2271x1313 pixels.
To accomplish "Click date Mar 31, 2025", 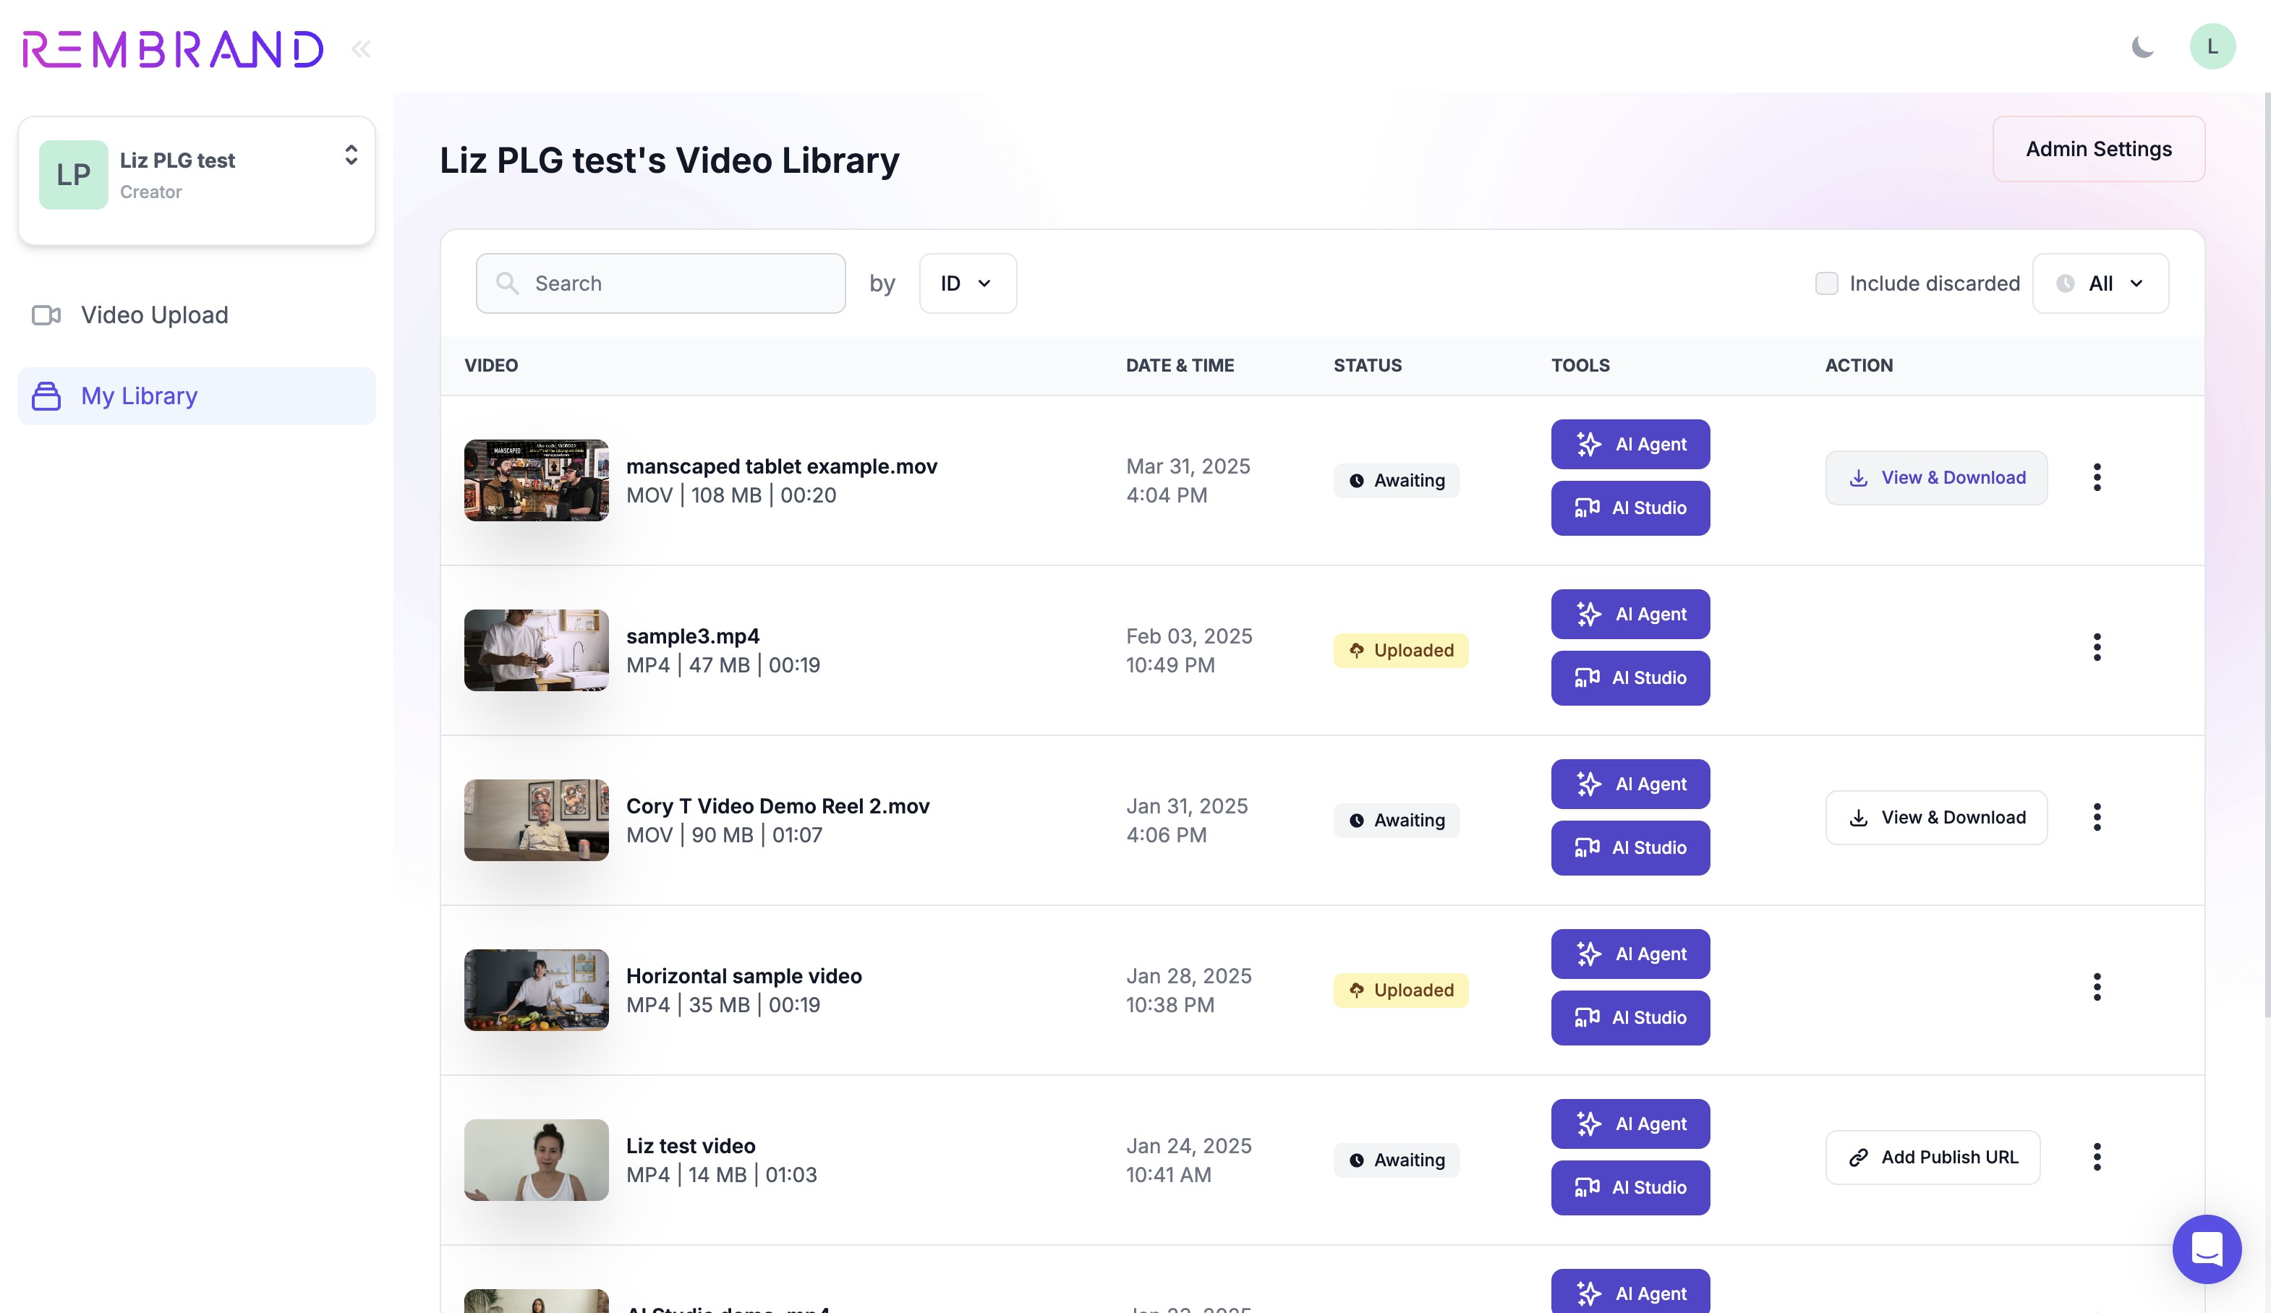I will click(1188, 466).
